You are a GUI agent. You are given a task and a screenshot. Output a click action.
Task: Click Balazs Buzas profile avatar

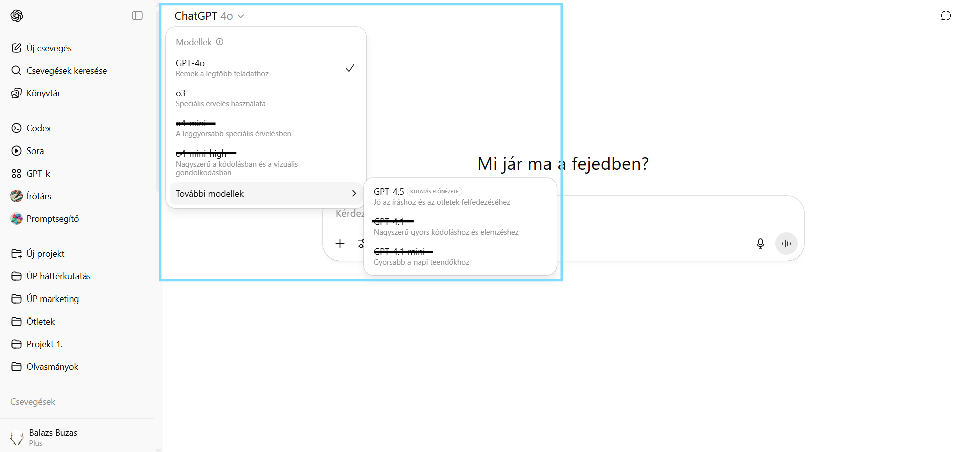click(x=17, y=437)
